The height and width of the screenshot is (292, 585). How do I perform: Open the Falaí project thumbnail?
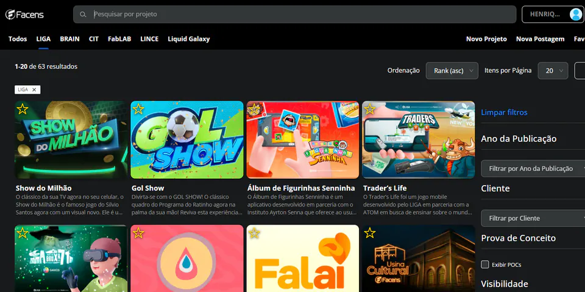pos(303,259)
